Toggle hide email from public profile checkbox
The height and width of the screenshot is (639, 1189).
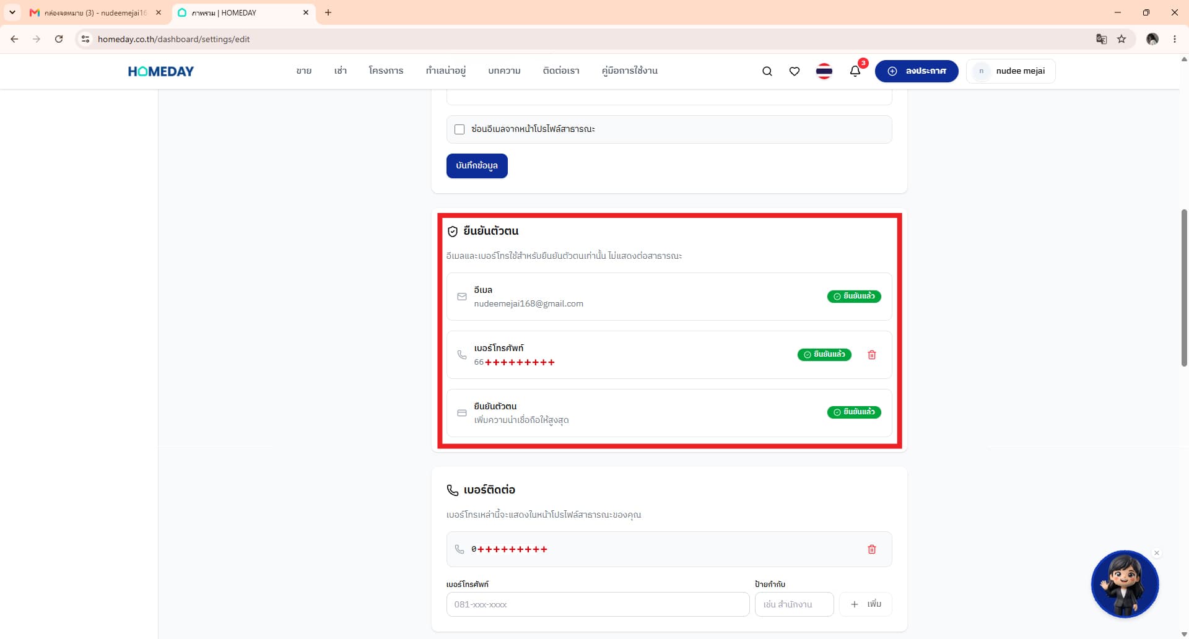pyautogui.click(x=459, y=129)
